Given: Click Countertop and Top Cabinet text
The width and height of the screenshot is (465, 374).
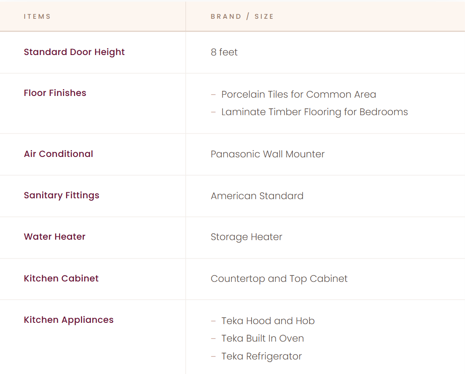Looking at the screenshot, I should [x=279, y=279].
